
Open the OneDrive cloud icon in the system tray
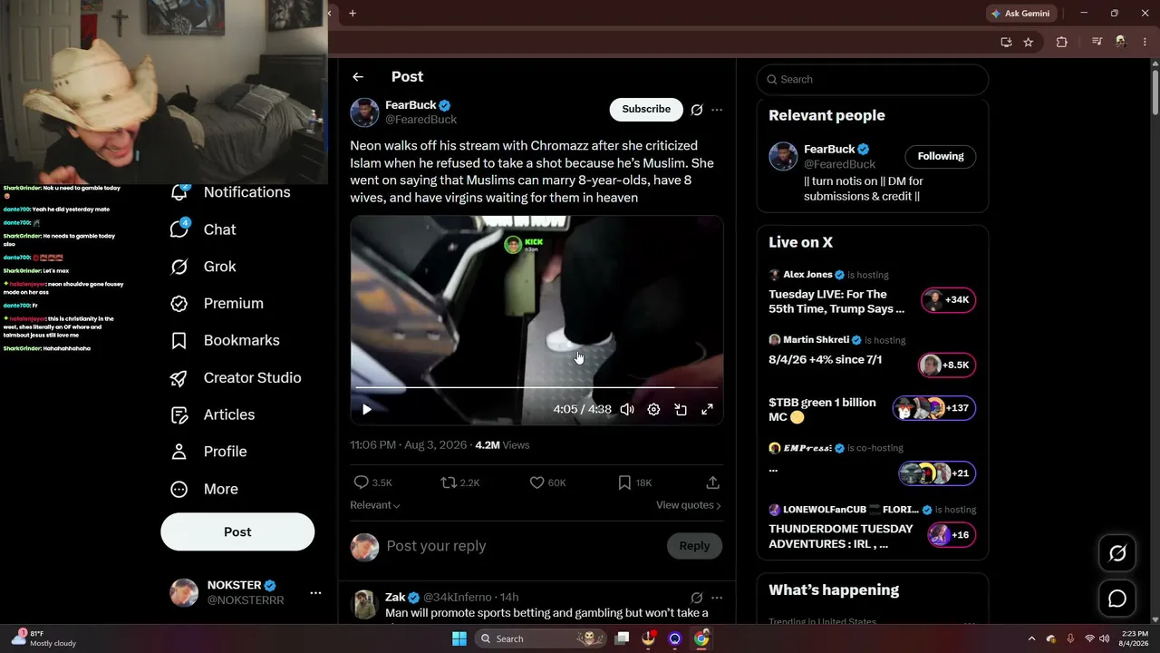click(1051, 638)
